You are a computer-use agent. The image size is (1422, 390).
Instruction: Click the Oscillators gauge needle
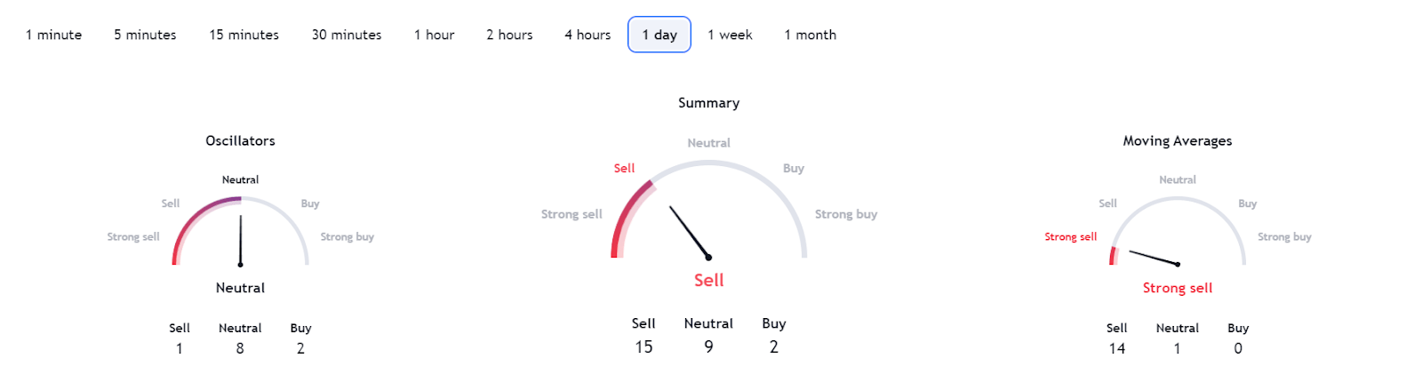(x=240, y=240)
